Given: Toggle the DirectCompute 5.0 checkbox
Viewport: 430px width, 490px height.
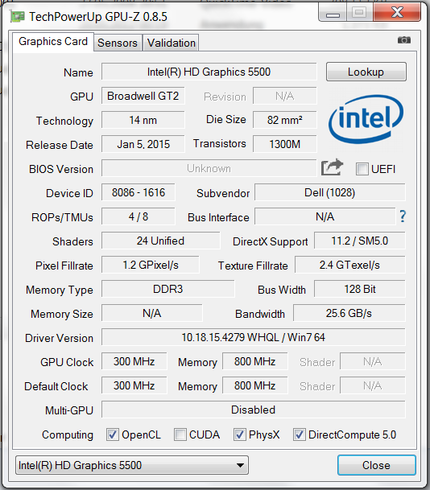Looking at the screenshot, I should pyautogui.click(x=300, y=434).
